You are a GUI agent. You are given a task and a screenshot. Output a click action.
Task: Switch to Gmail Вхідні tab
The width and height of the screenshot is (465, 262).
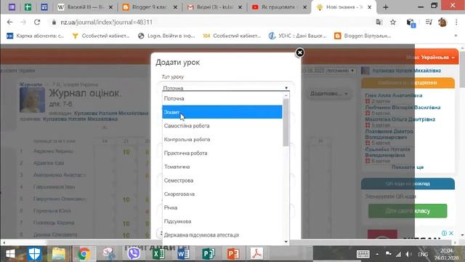coord(215,7)
